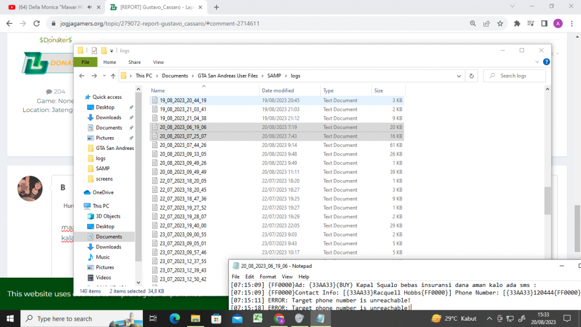Open Downloads in Quick access
This screenshot has height=327, width=581.
coord(108,117)
